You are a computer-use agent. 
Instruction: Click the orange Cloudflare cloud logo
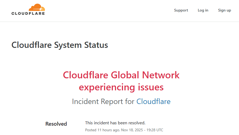pos(37,7)
